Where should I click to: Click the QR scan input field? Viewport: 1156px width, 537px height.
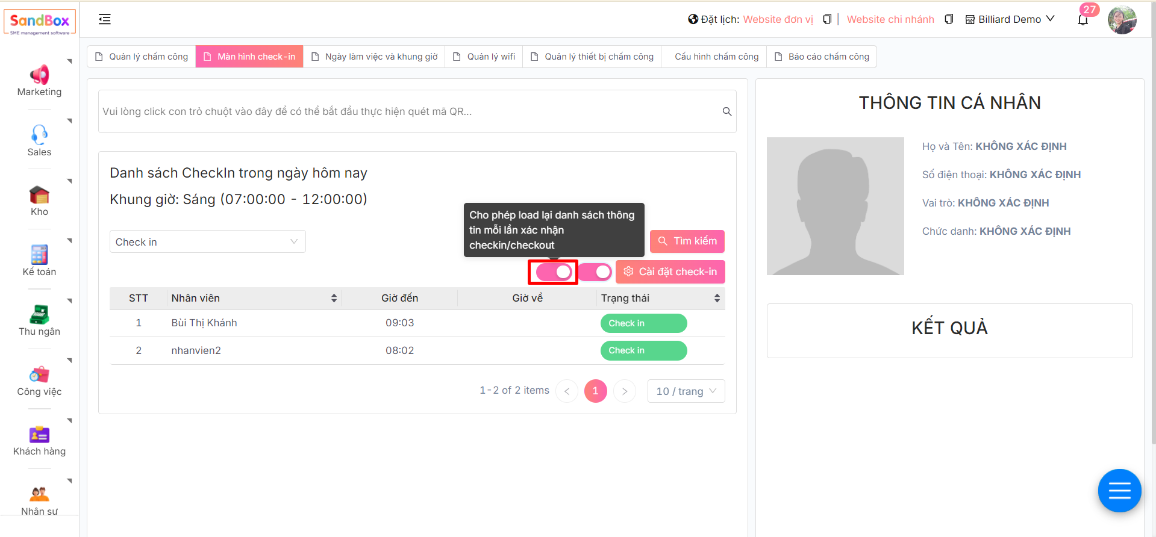click(x=410, y=111)
